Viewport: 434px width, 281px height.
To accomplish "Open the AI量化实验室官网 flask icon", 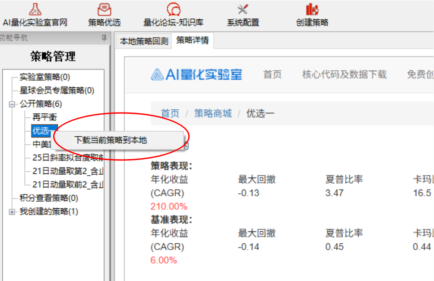I will click(35, 9).
